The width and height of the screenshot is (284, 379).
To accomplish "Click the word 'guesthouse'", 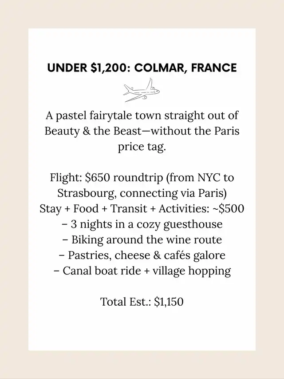I will (193, 224).
